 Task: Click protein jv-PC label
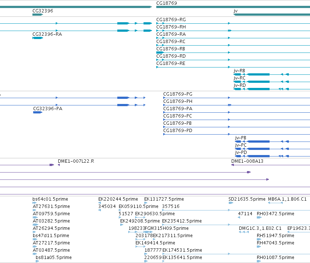(241, 145)
